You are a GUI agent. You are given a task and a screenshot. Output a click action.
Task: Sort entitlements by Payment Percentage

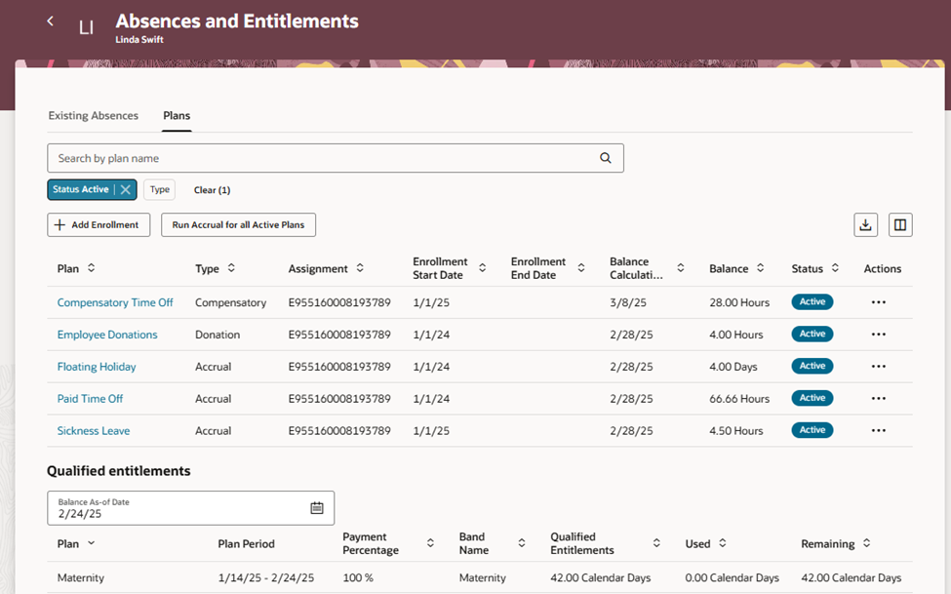coord(430,543)
